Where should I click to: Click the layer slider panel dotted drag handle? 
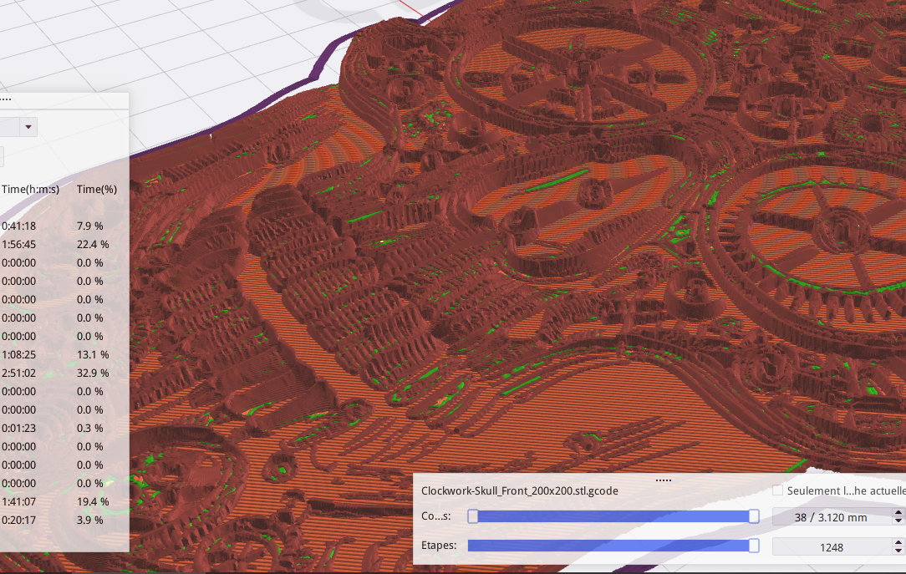(x=664, y=480)
